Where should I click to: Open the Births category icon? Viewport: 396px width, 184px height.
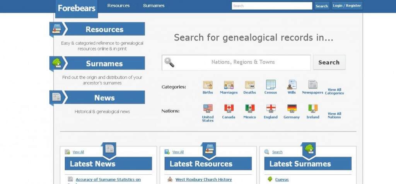click(208, 85)
